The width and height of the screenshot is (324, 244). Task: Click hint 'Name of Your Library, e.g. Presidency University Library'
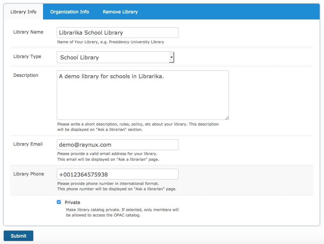pos(111,42)
